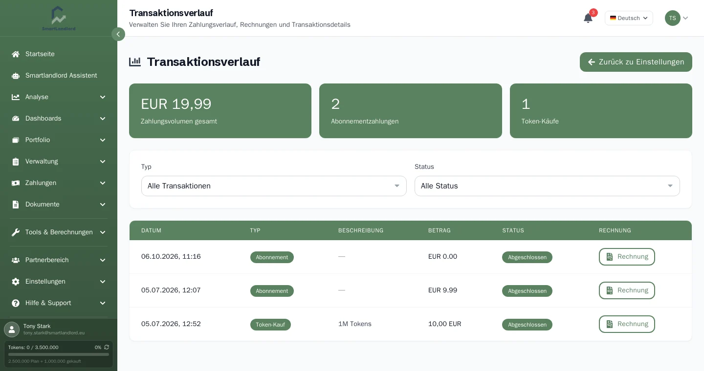Click the Betrag column header

(x=440, y=230)
